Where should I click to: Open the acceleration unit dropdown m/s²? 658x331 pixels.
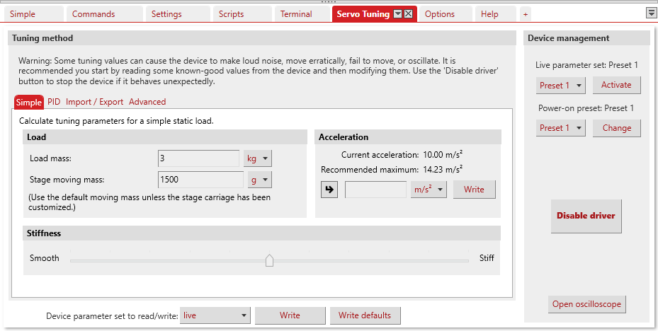click(x=429, y=190)
